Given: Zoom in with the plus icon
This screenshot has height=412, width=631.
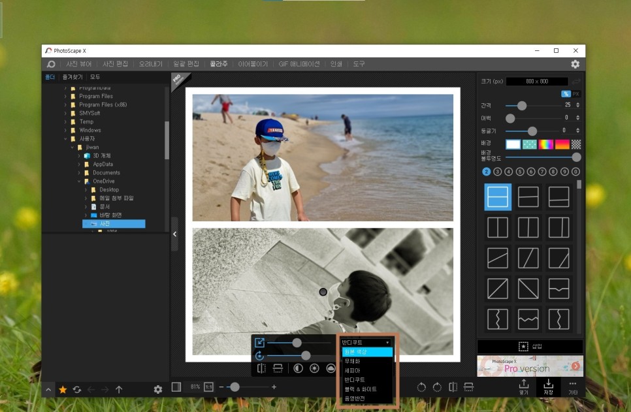Looking at the screenshot, I should click(274, 387).
